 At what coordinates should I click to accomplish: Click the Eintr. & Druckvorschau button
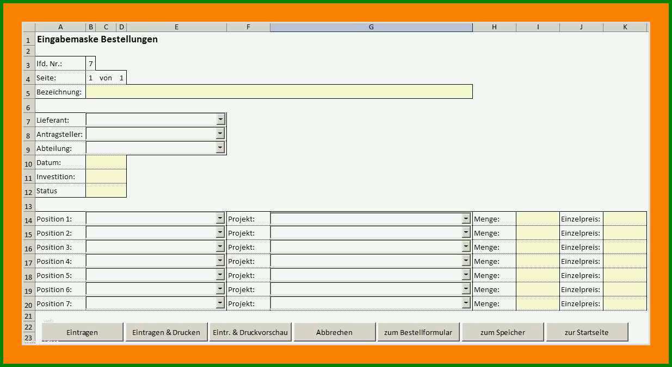click(250, 332)
